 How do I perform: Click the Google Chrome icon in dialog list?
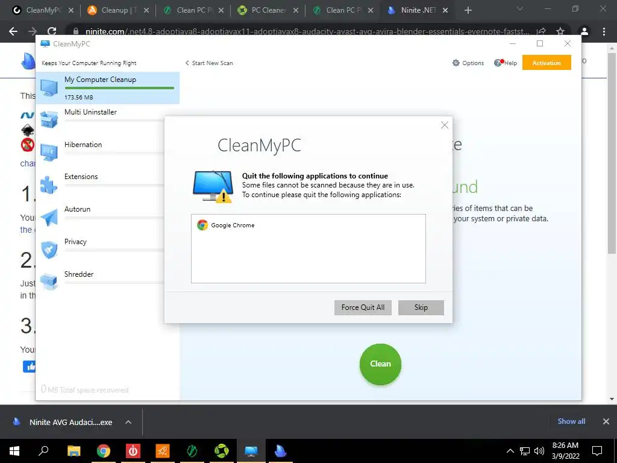[x=202, y=225]
